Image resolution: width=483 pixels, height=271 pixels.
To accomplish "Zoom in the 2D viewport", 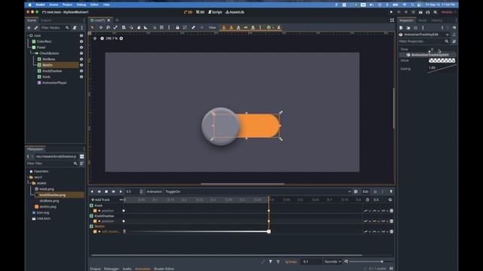I will pos(122,38).
